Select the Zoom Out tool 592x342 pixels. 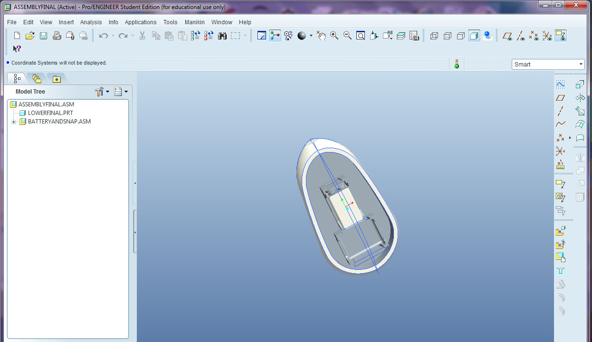click(x=347, y=35)
